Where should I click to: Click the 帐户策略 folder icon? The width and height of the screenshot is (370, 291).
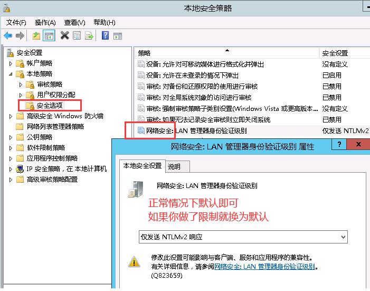tap(20, 63)
